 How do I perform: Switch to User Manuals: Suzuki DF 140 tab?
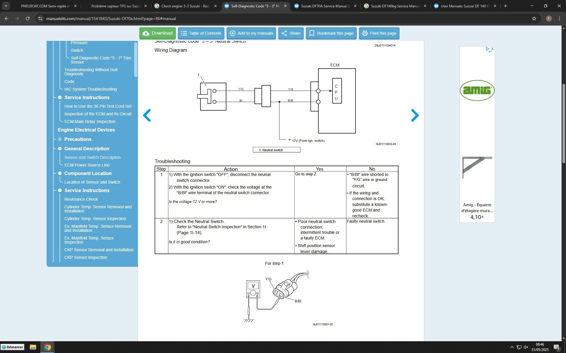465,6
